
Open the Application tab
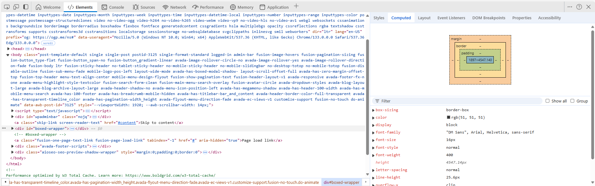pos(274,7)
